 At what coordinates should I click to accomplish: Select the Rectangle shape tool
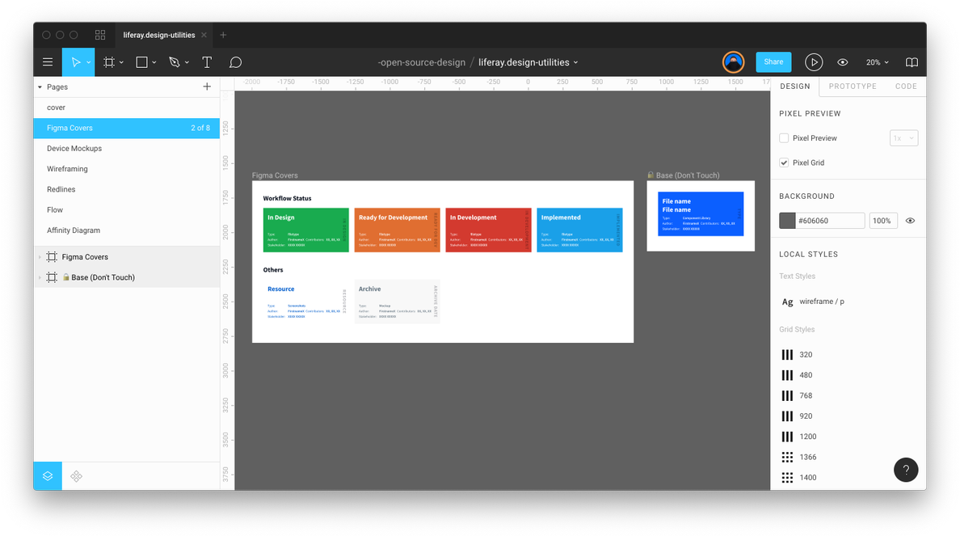click(141, 61)
